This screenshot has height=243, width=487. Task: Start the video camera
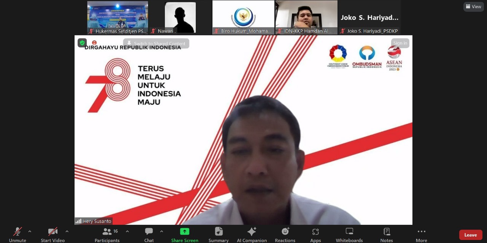pos(53,235)
